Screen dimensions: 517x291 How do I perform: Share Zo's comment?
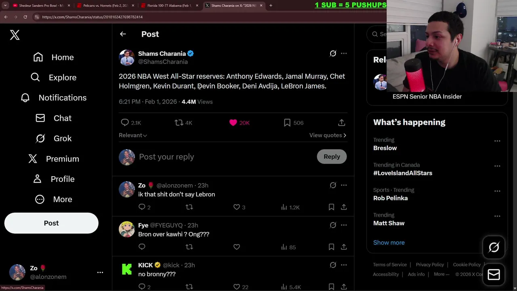[x=344, y=207]
